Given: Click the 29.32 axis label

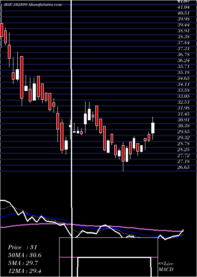Looking at the screenshot, I should [x=183, y=138].
